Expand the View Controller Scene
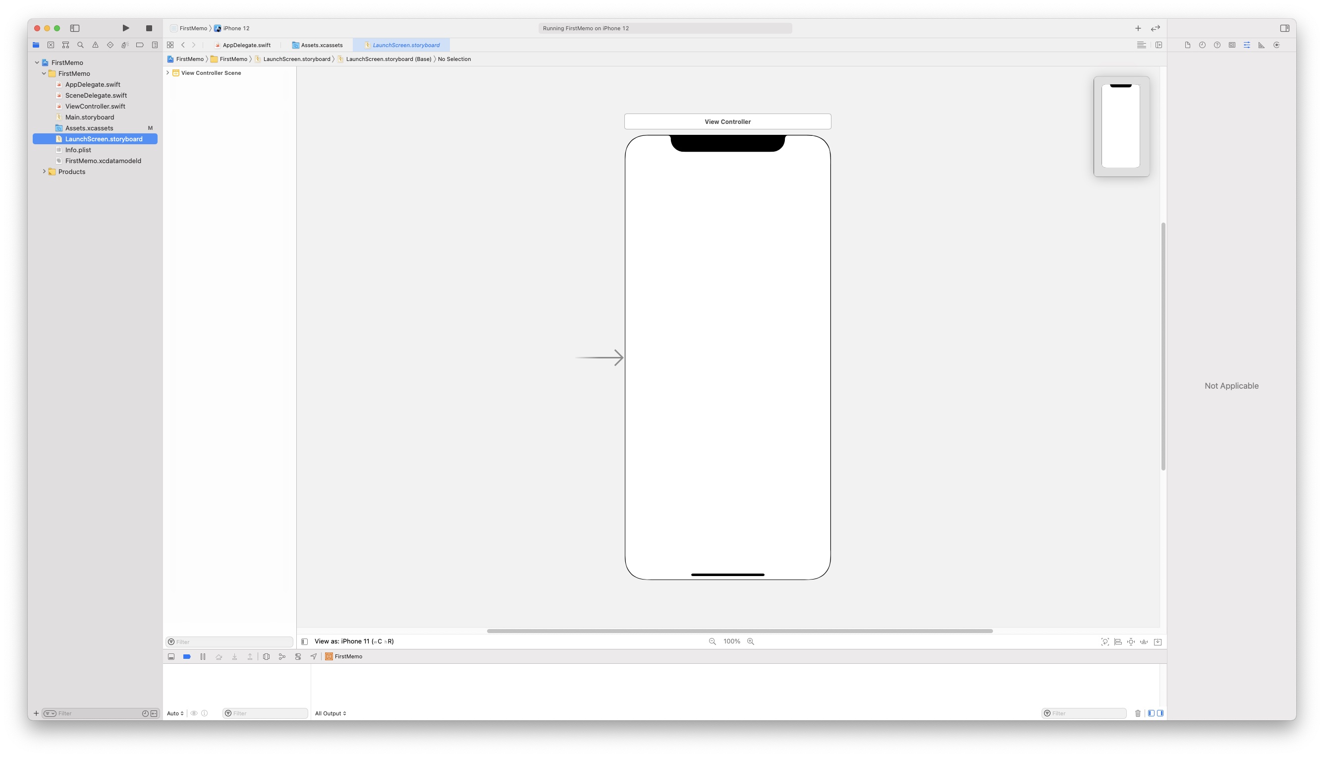The height and width of the screenshot is (757, 1324). click(168, 73)
